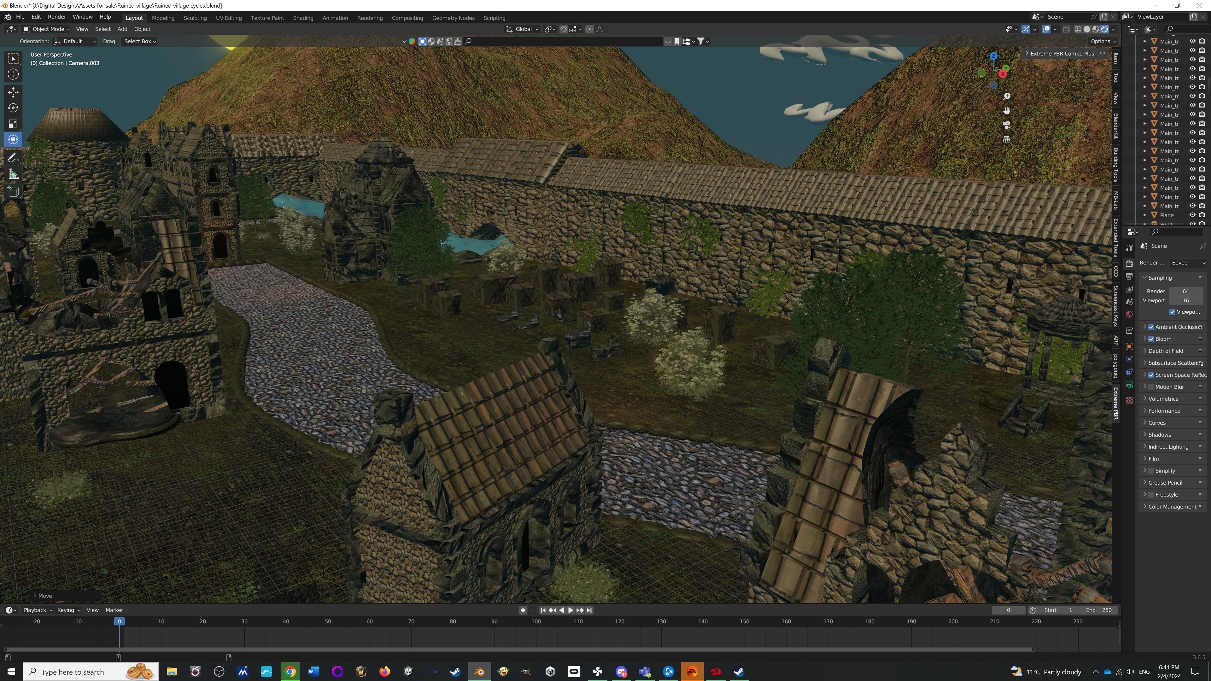Open weather widget 11°C Partly cloudy
1211x681 pixels.
(1045, 672)
